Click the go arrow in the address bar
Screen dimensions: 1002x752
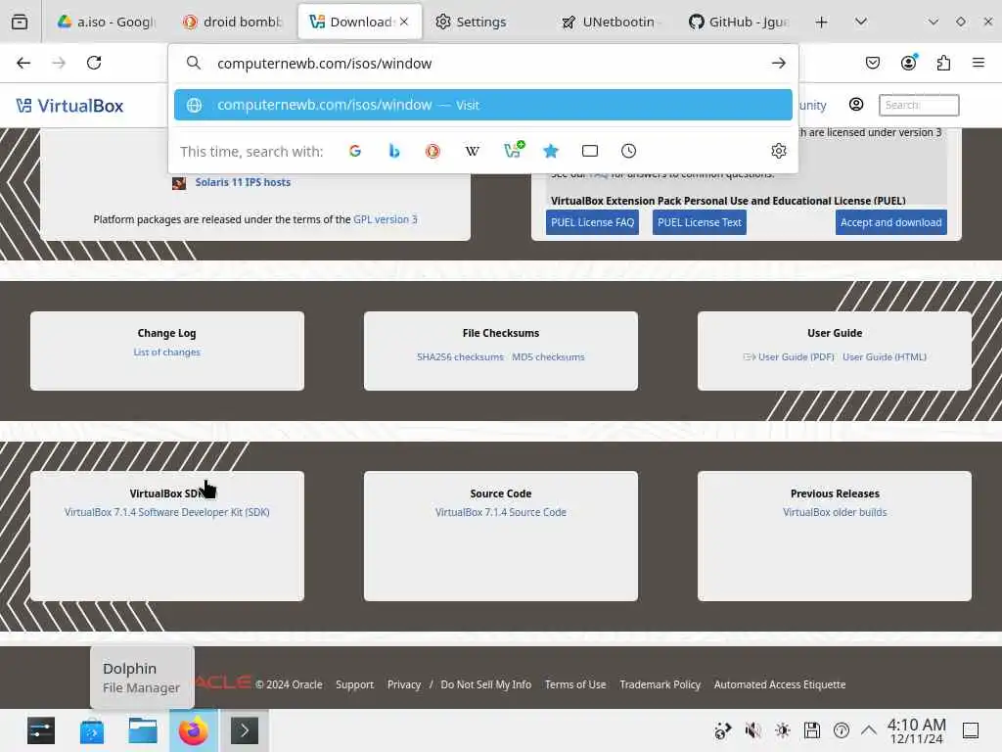pos(778,63)
